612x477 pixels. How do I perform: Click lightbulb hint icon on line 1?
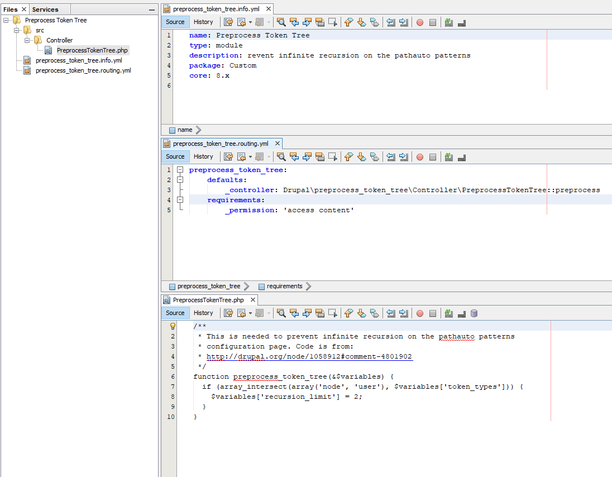click(173, 326)
